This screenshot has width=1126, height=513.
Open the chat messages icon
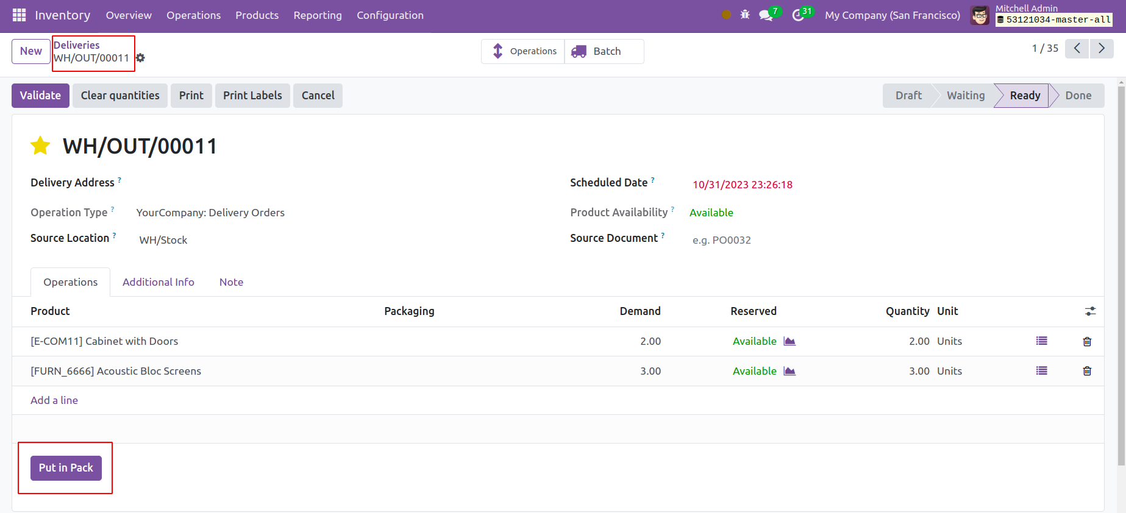point(766,15)
